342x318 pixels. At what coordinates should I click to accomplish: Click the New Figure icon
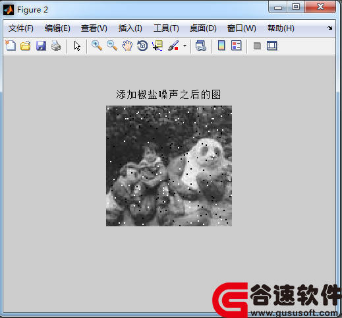(11, 46)
